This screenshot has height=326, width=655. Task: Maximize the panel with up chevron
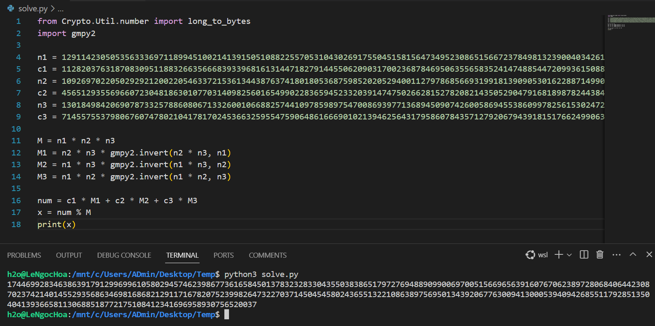(633, 255)
